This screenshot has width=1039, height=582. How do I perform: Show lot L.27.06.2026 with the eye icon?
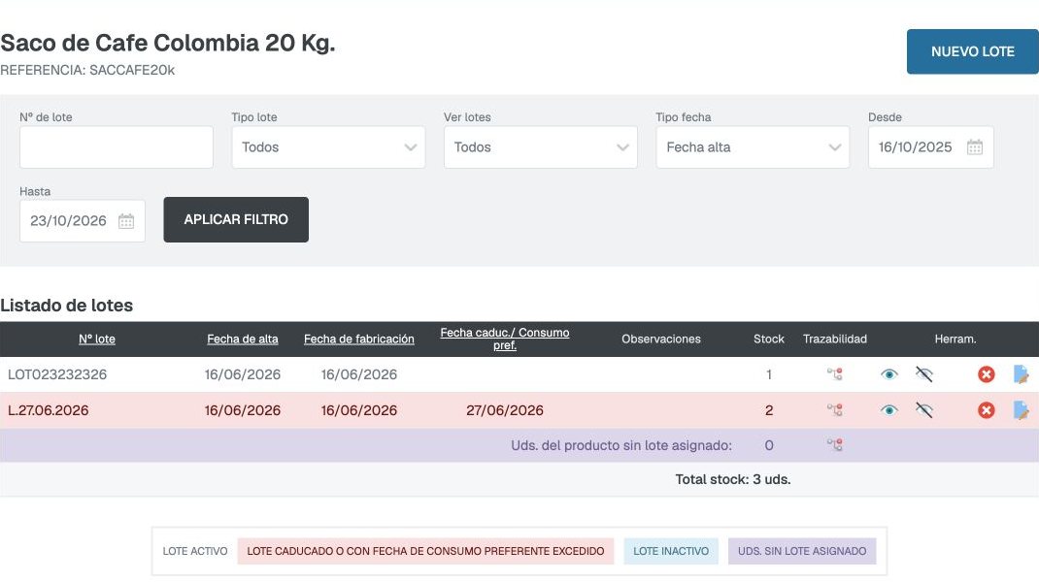(x=889, y=410)
